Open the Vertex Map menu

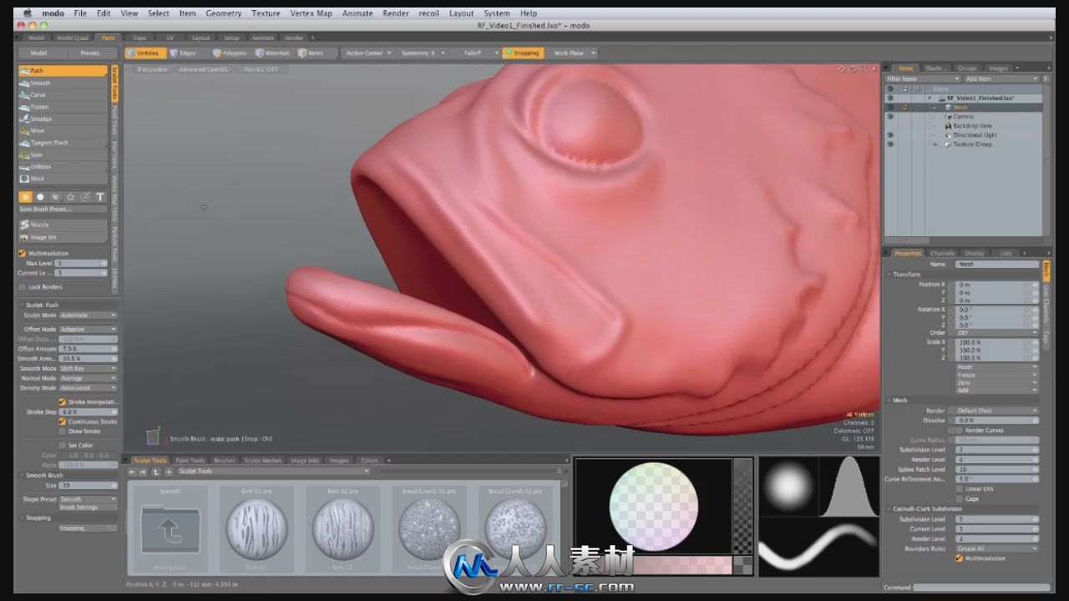(x=312, y=13)
